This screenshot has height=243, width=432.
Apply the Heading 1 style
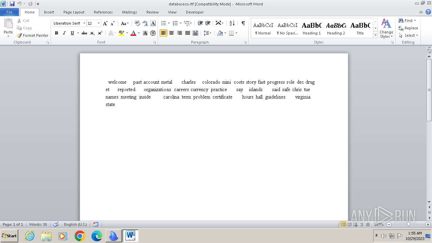point(312,28)
